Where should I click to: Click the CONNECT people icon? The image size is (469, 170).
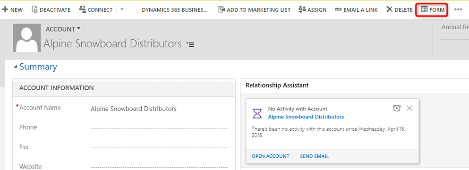[82, 9]
